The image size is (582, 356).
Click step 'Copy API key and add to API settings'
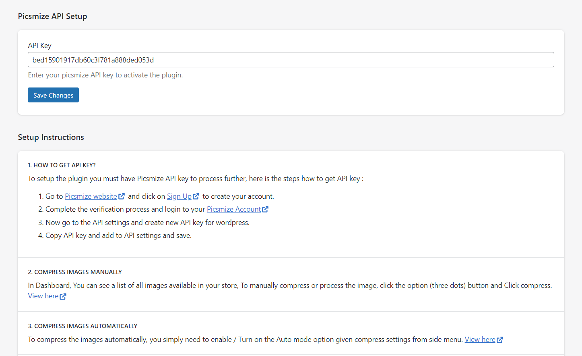click(118, 235)
